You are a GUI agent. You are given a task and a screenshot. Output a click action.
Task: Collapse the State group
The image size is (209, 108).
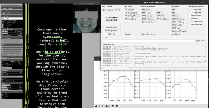[x=12, y=60]
